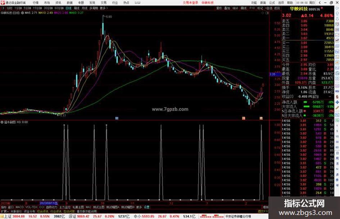The height and width of the screenshot is (219, 340).
Task: Click the up-arrow icon in right sidebar
Action: [x=337, y=13]
